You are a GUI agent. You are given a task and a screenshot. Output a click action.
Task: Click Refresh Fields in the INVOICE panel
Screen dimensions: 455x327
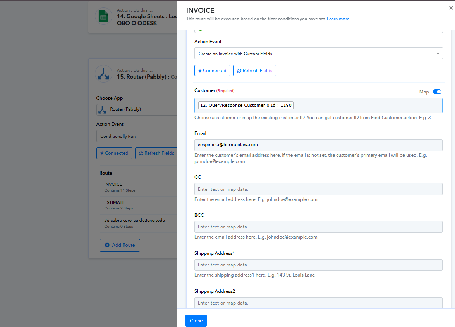pos(255,71)
